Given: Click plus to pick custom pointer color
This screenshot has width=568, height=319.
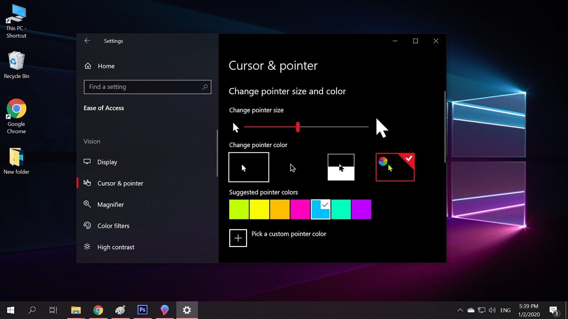Looking at the screenshot, I should tap(238, 238).
